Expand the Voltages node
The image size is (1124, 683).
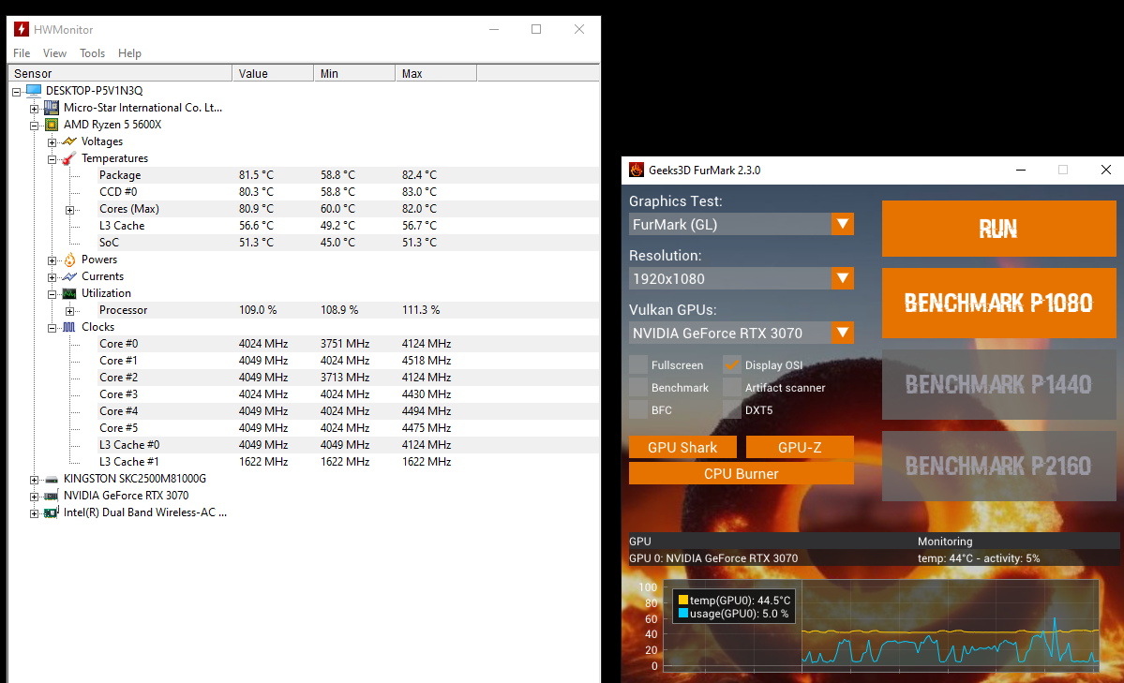click(52, 142)
